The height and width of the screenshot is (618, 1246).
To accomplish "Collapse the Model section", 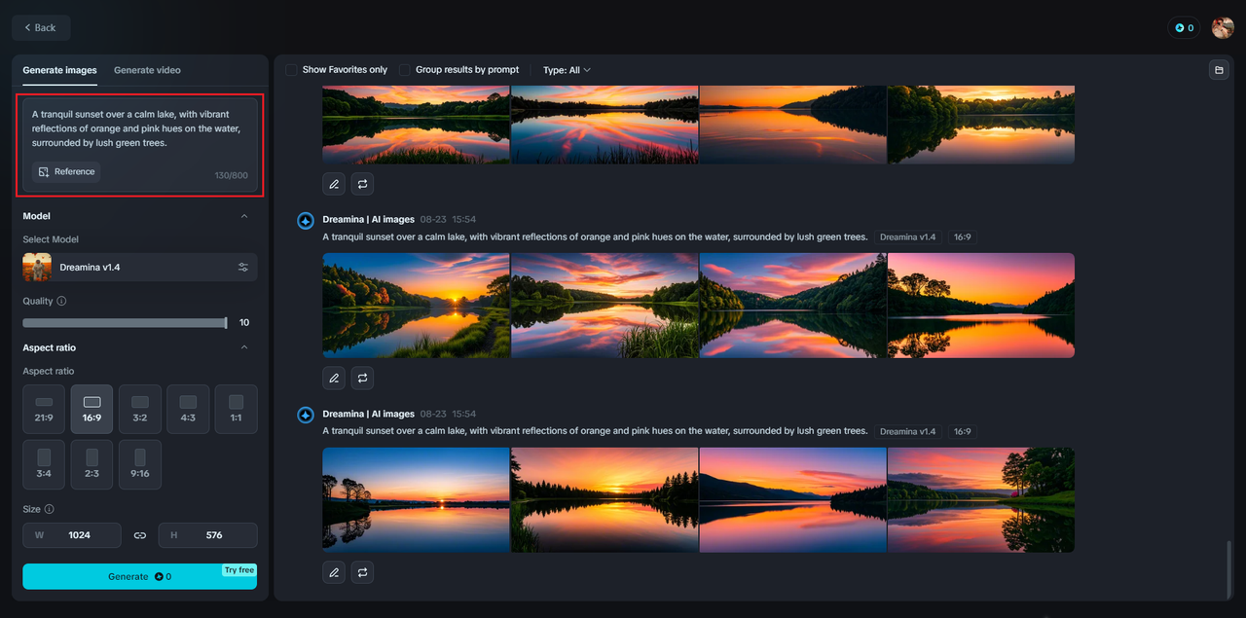I will 244,216.
